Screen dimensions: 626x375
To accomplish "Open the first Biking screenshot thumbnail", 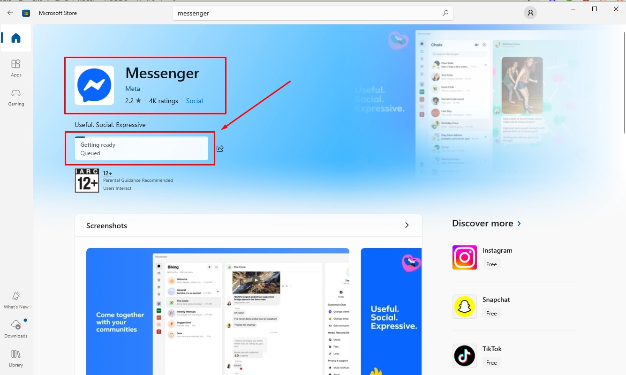I will (x=218, y=312).
